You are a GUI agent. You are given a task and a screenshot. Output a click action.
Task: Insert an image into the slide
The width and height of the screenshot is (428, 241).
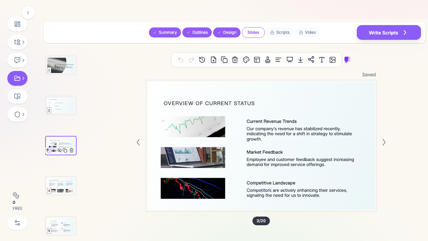click(333, 60)
